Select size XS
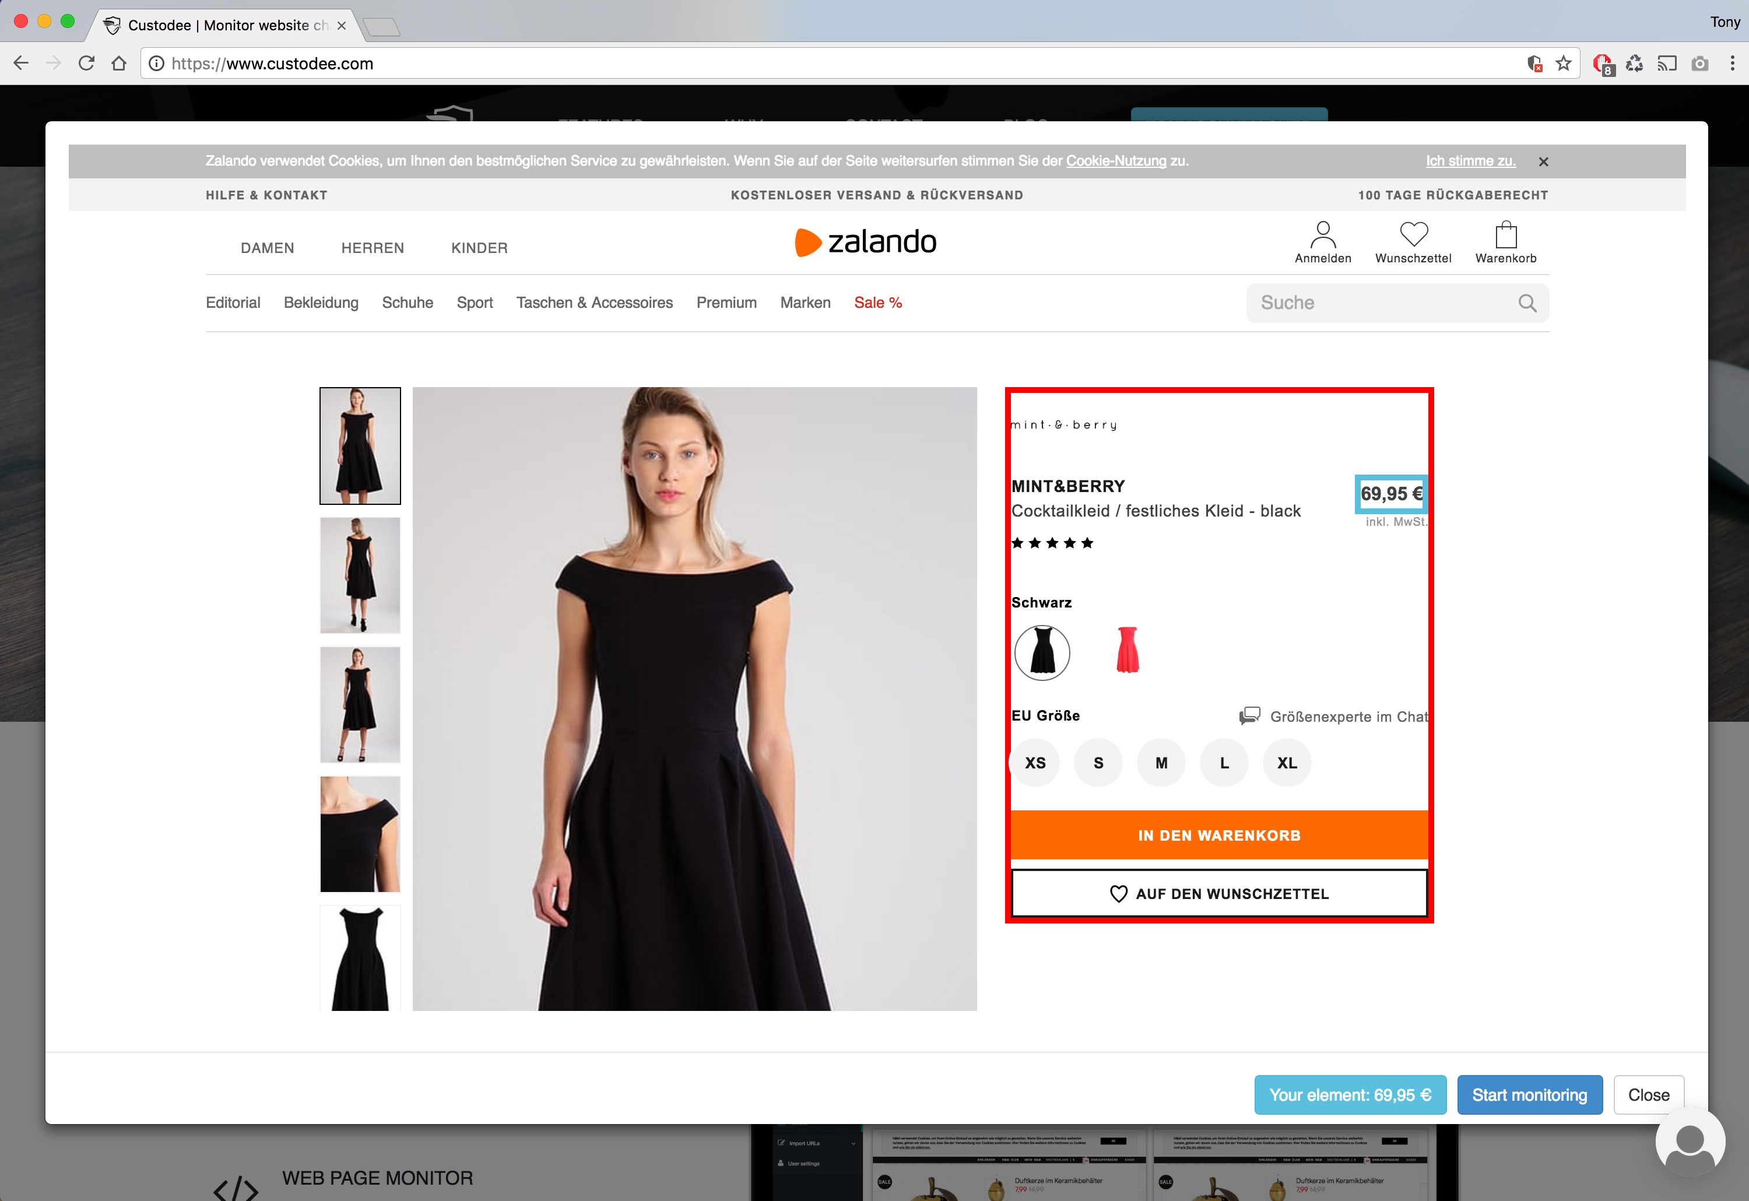 1035,763
